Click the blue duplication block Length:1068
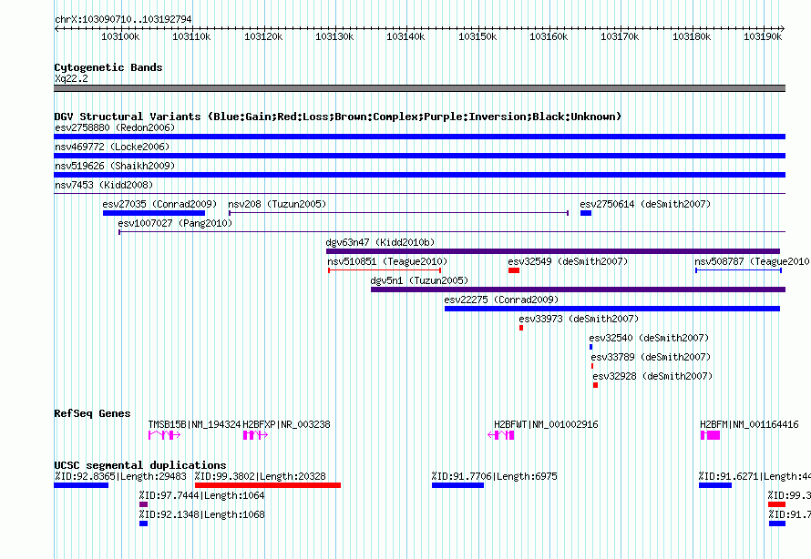811x559 pixels. coord(143,523)
